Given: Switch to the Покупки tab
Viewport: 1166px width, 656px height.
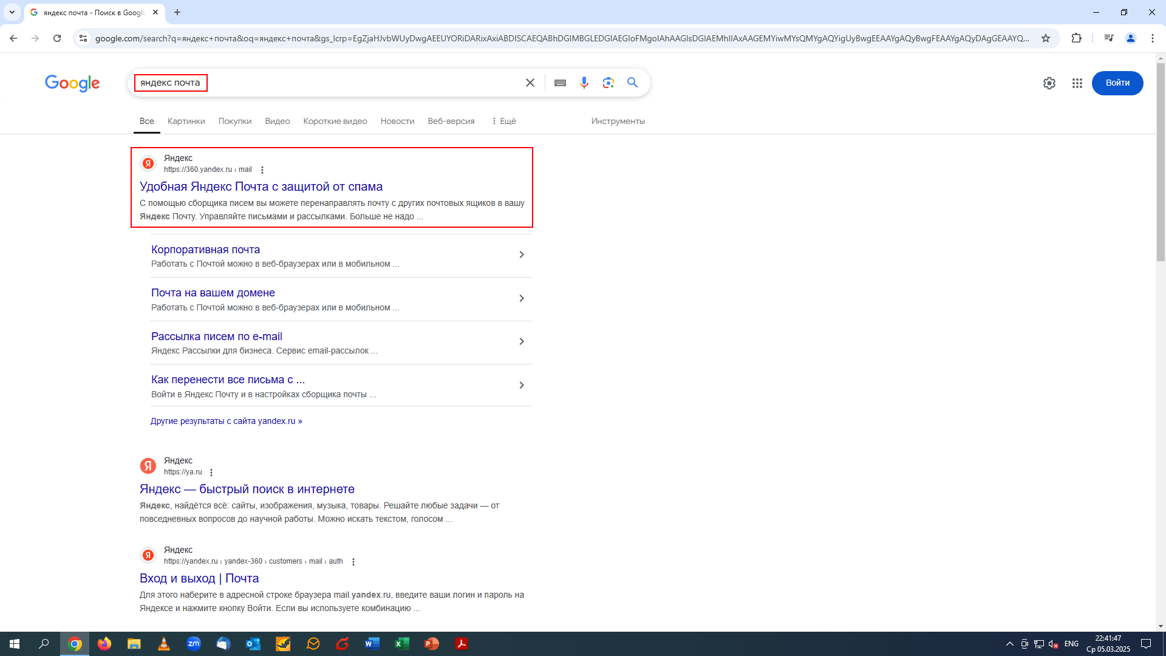Looking at the screenshot, I should [235, 121].
